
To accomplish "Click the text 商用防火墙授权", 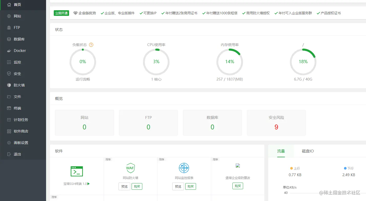I will [258, 13].
